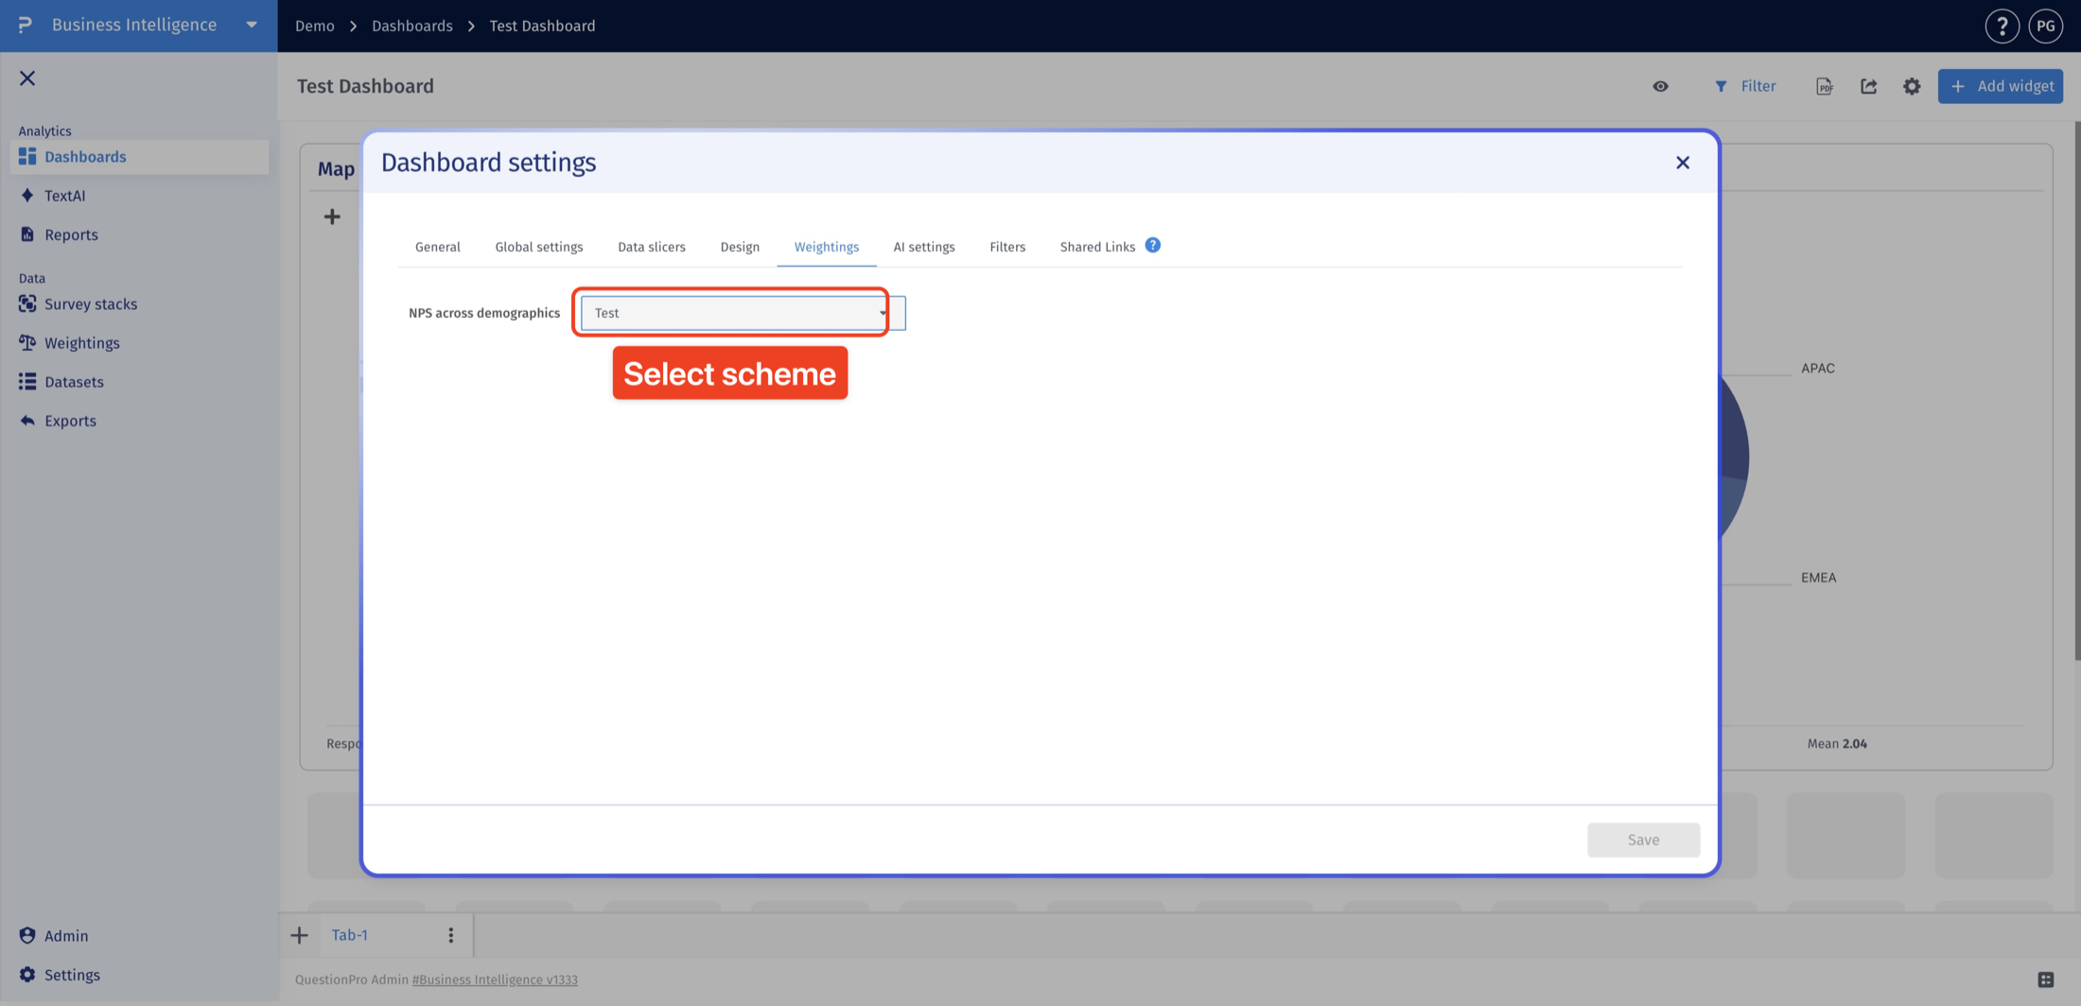Click the QuestionPro logo icon

[x=26, y=25]
